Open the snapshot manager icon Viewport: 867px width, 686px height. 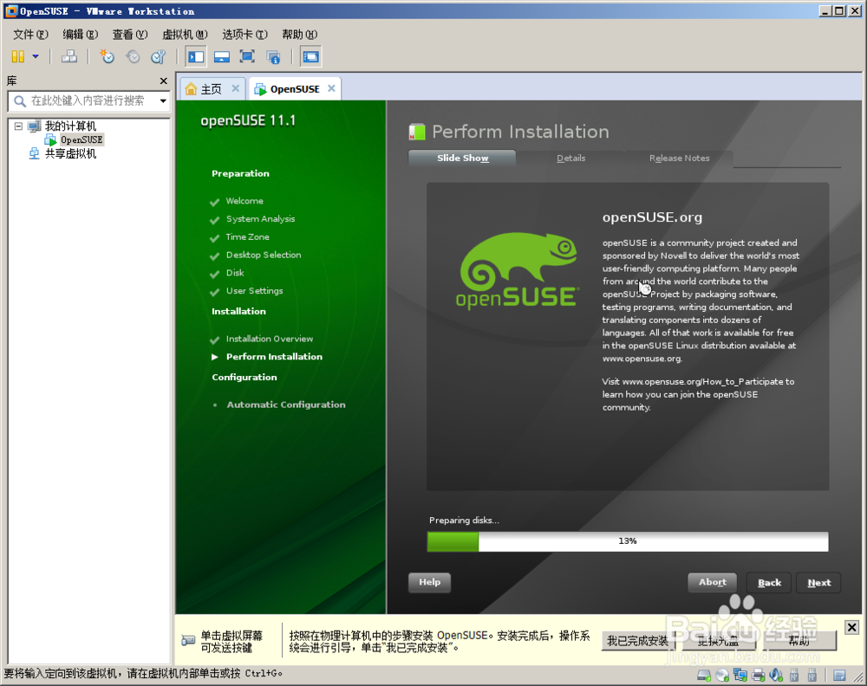coord(159,56)
